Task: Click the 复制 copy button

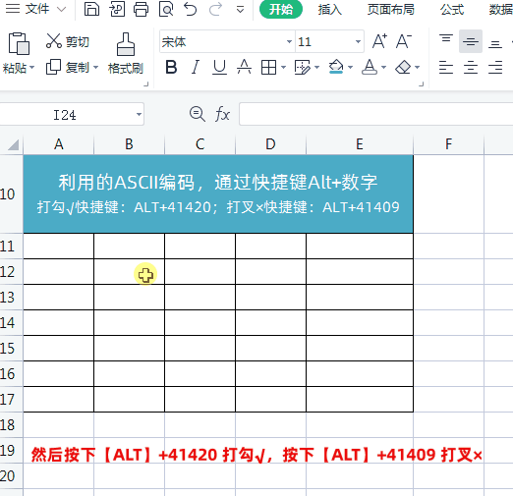Action: pyautogui.click(x=68, y=67)
